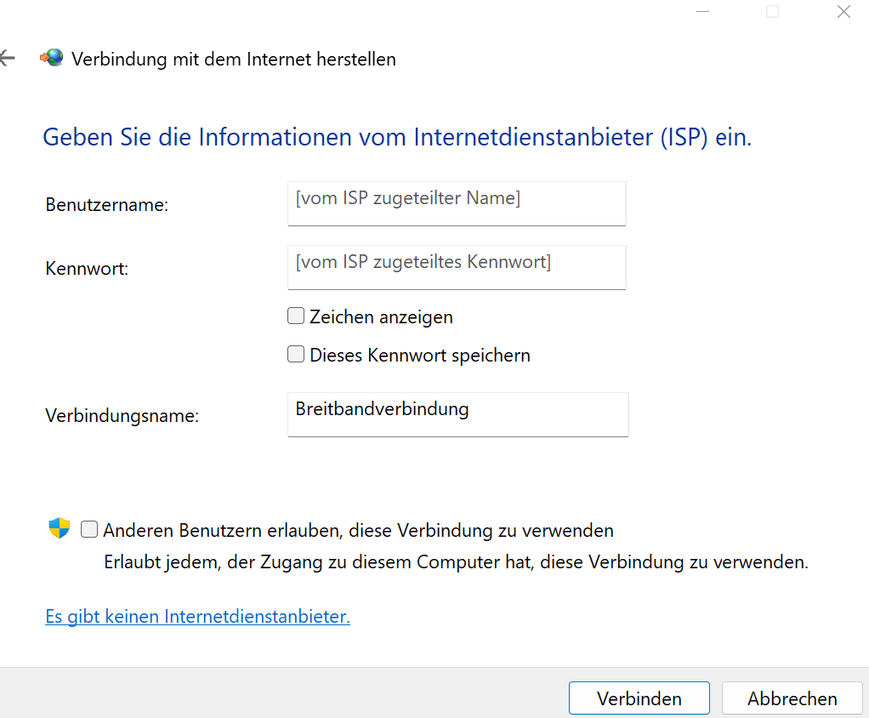Screen dimensions: 869x718
Task: Open the Es gibt keinen Internetdienstanbieter link
Action: click(x=198, y=617)
